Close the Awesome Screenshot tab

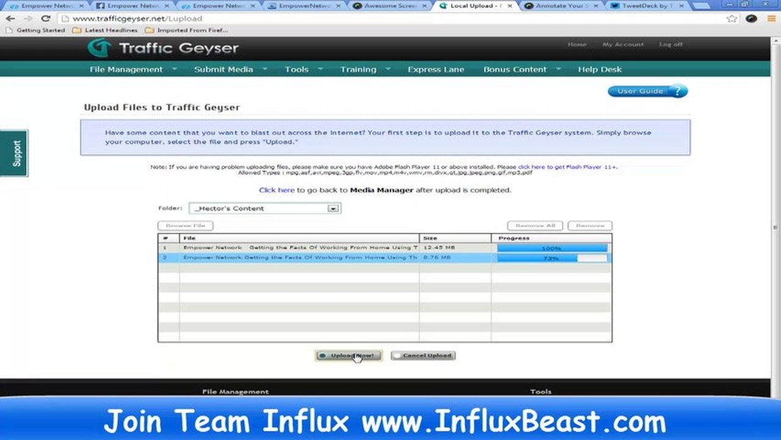pos(424,5)
